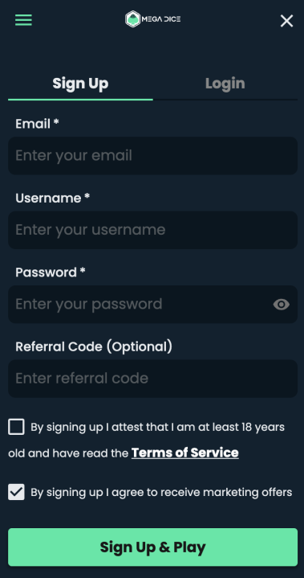Click the Enter referral code field

click(152, 379)
